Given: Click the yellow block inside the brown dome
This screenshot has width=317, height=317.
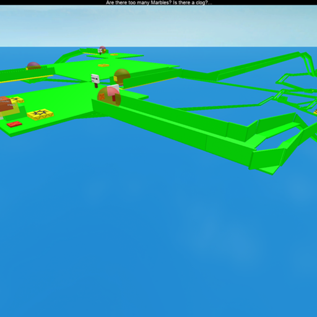Looking at the screenshot, I should tap(115, 79).
